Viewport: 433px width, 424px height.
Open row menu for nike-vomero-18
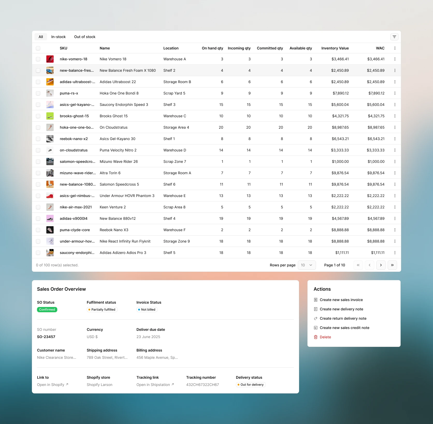tap(395, 59)
